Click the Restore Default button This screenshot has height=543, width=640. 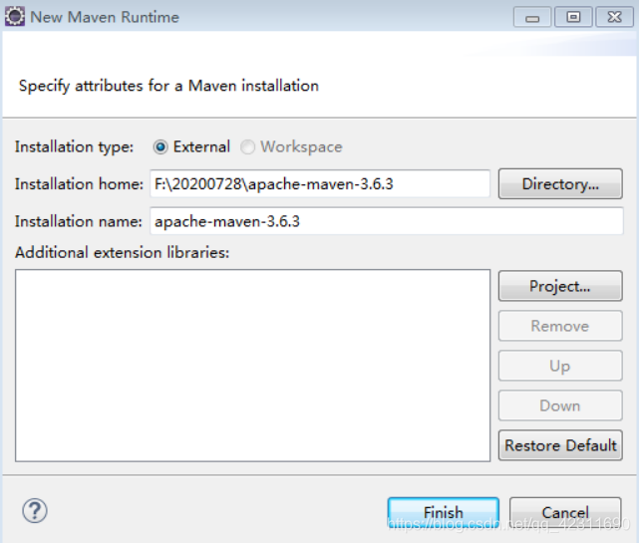click(x=560, y=445)
